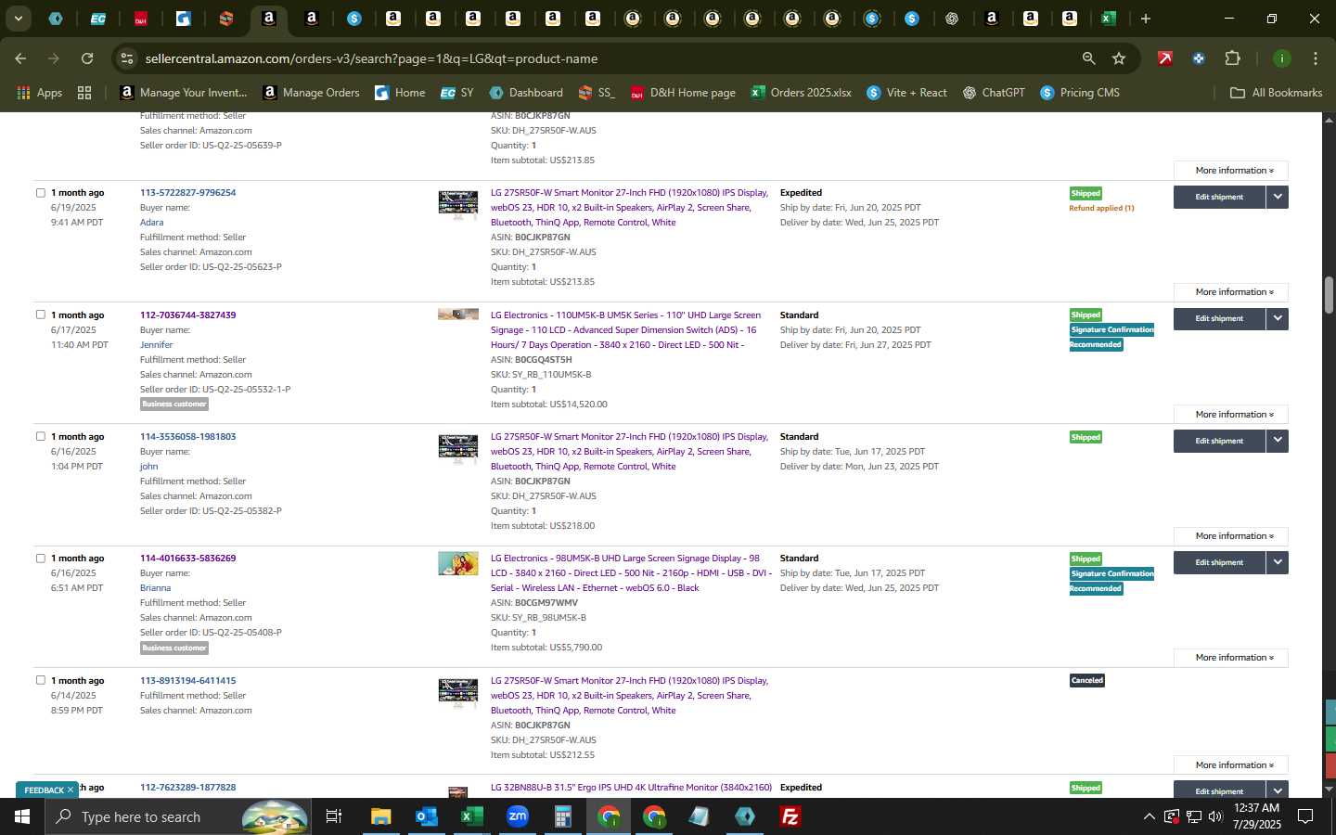Expand More information for john's order
1336x835 pixels.
(x=1230, y=536)
